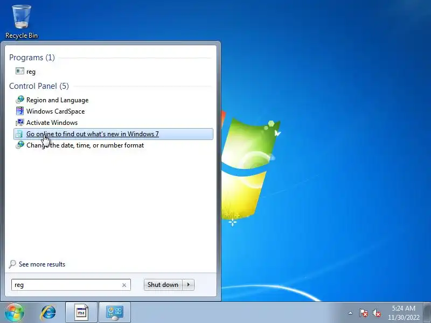Click the Control Panel (5) group header

click(39, 86)
